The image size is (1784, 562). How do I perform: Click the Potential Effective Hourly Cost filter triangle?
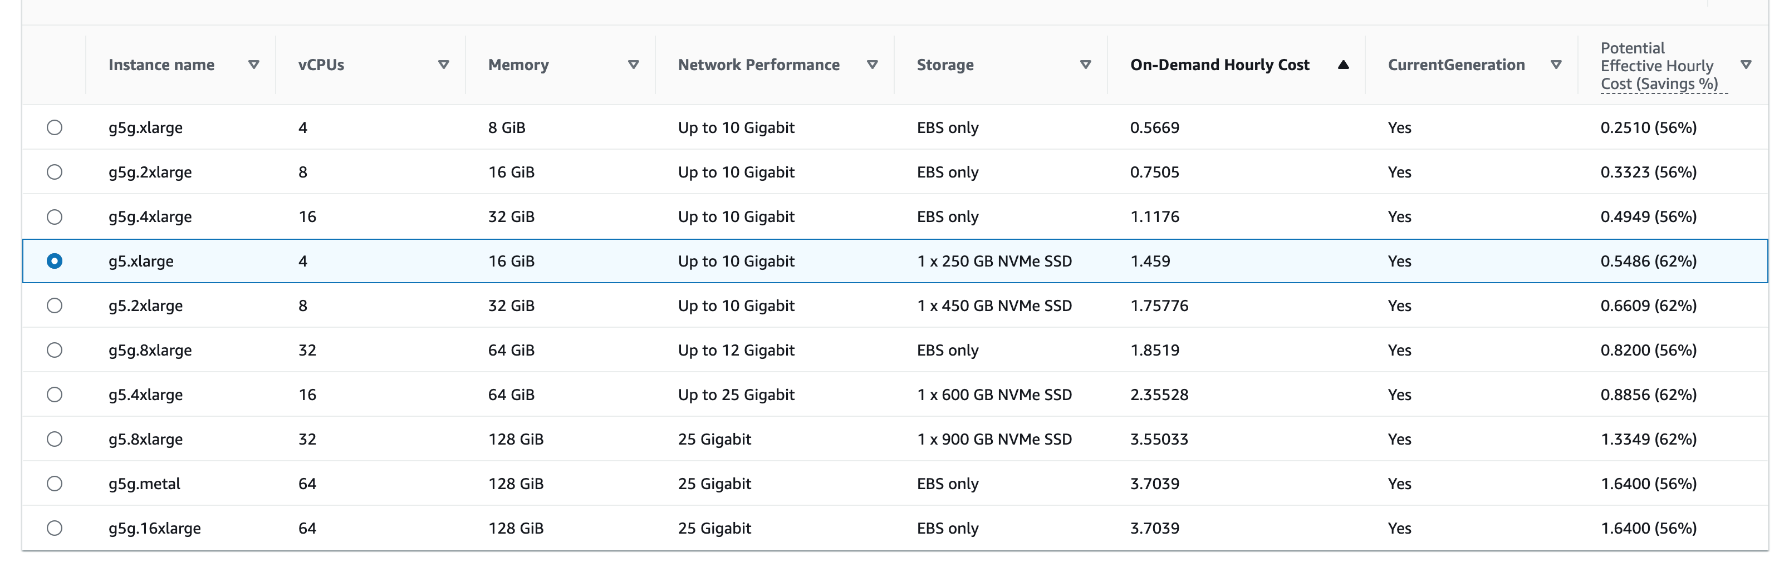click(x=1745, y=65)
